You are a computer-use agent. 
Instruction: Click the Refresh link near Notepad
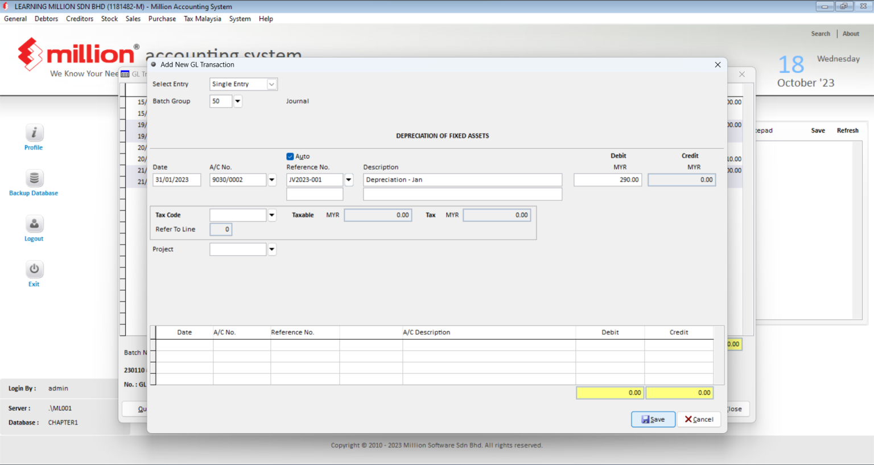[x=847, y=130]
